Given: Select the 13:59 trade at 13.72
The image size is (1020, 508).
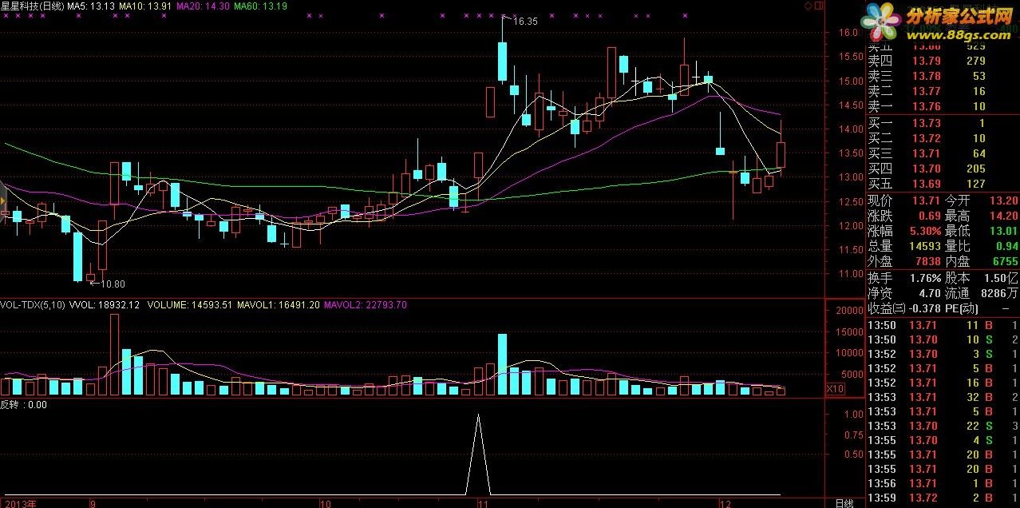Looking at the screenshot, I should tap(943, 498).
